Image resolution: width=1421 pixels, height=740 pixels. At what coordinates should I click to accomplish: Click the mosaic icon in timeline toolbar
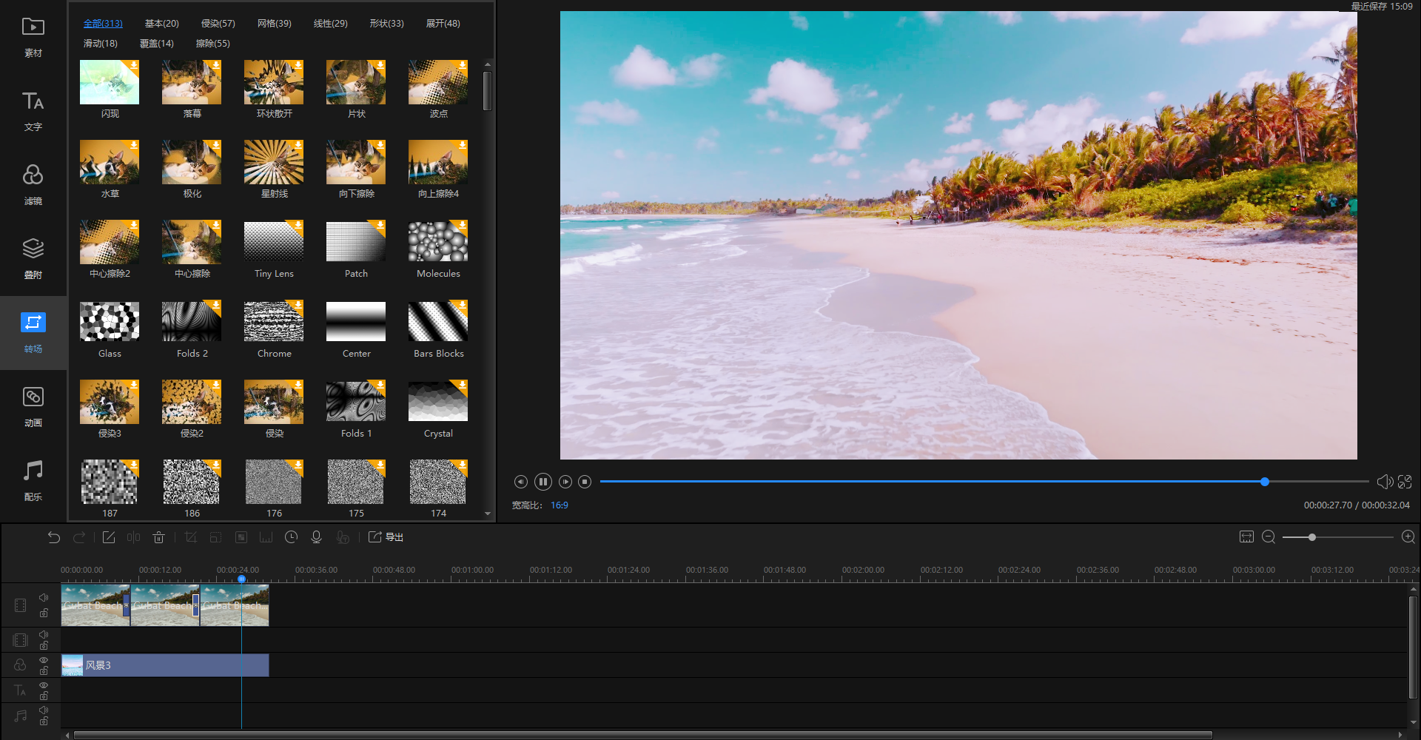[241, 537]
